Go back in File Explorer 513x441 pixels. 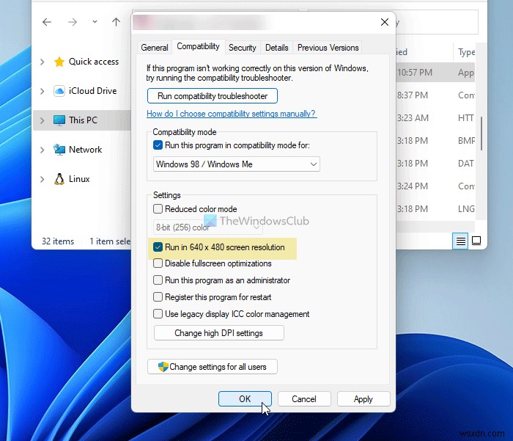click(x=47, y=22)
